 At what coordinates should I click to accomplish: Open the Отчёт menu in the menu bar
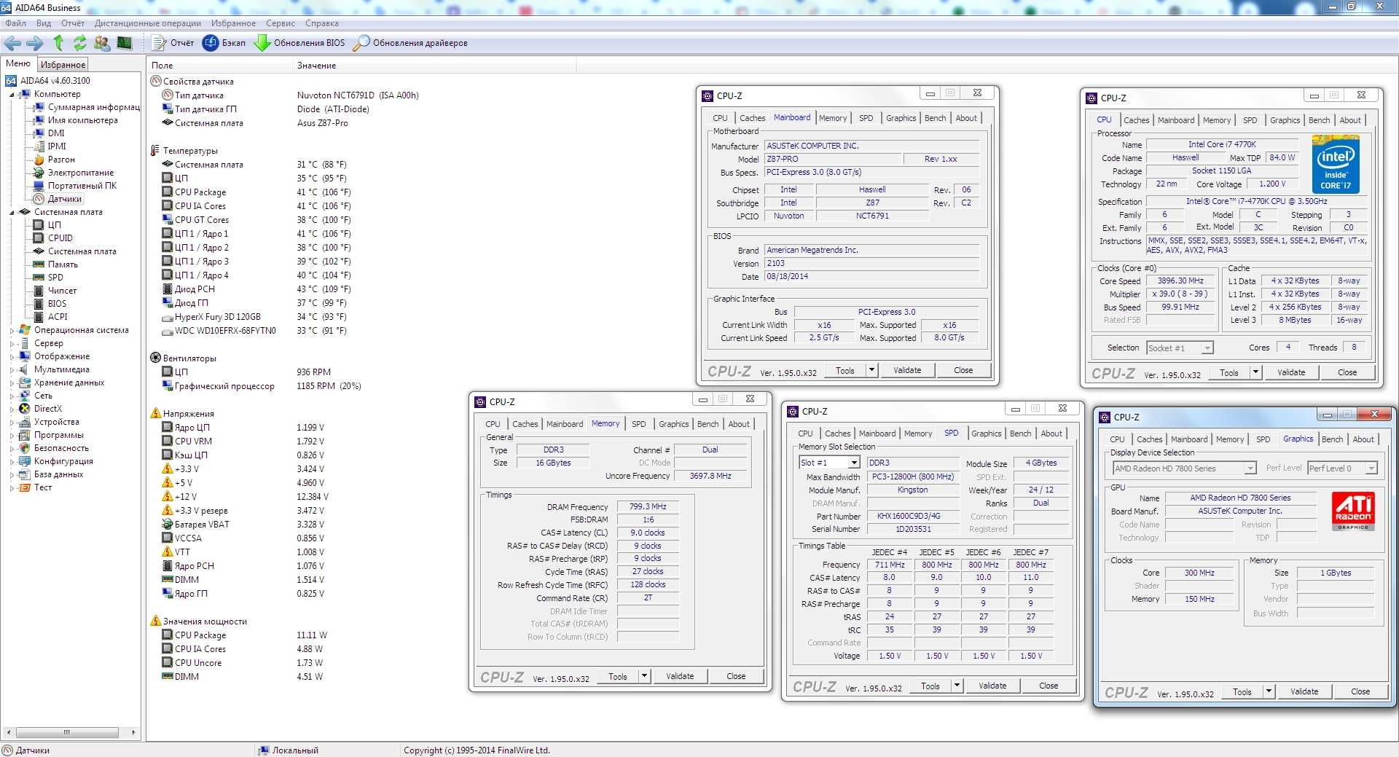[73, 23]
